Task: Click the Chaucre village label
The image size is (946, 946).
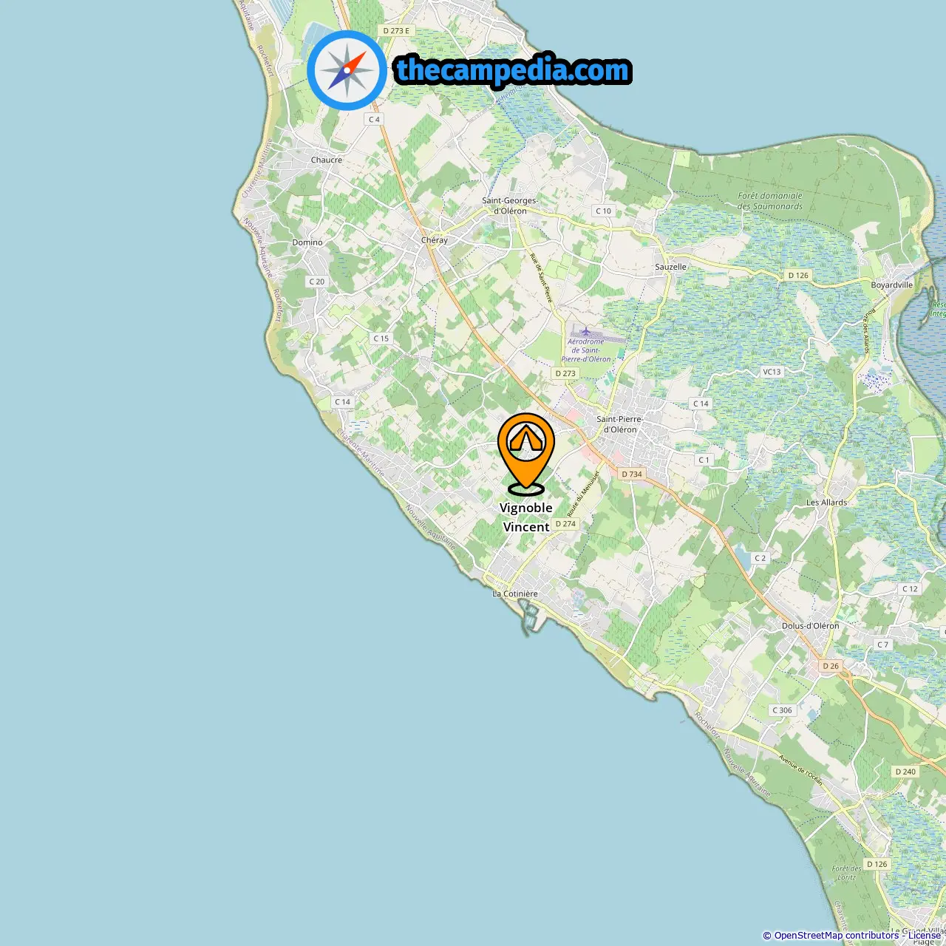Action: click(x=327, y=160)
